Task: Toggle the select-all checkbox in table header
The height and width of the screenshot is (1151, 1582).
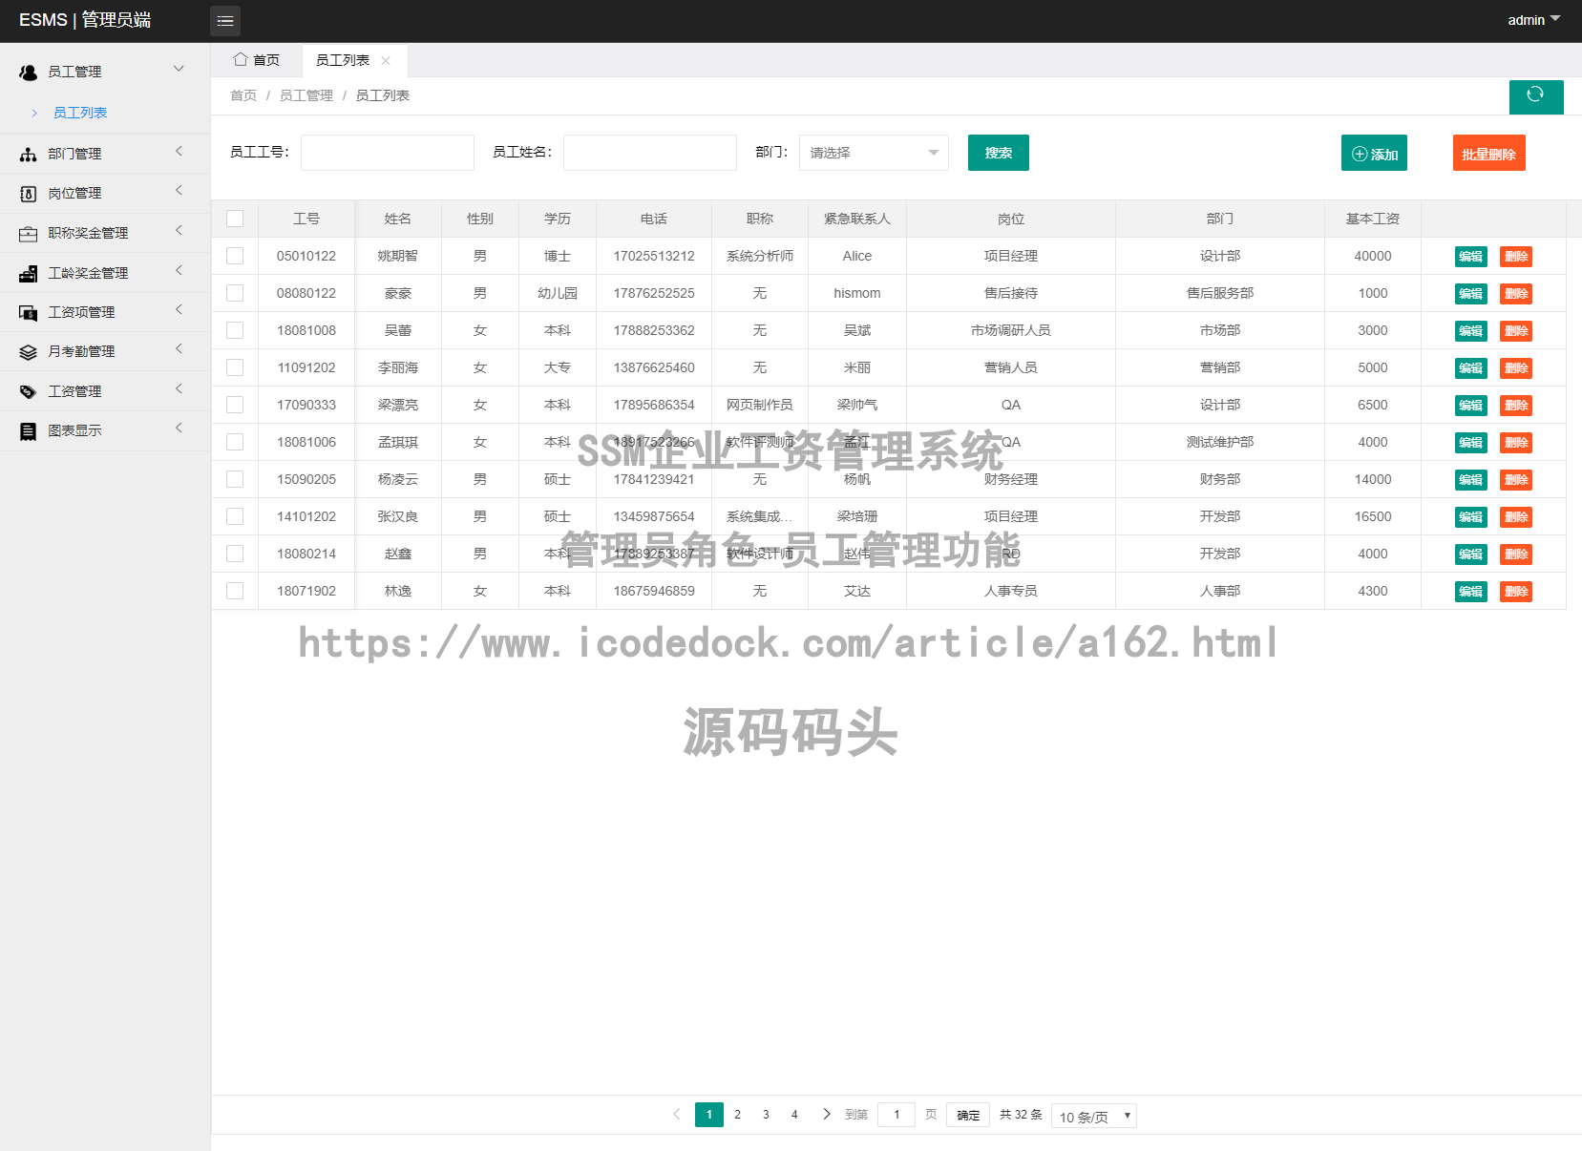Action: (235, 219)
